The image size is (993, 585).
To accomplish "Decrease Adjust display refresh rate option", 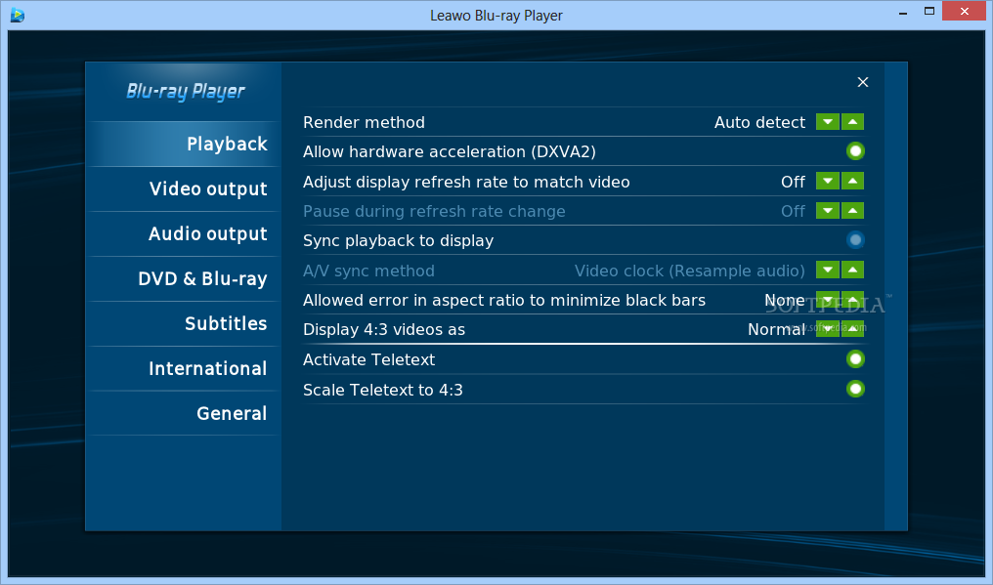I will click(828, 181).
